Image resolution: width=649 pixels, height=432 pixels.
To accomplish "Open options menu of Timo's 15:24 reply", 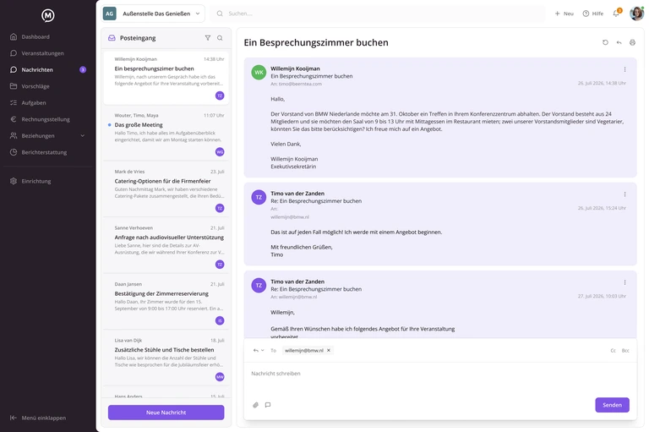I will [x=625, y=194].
